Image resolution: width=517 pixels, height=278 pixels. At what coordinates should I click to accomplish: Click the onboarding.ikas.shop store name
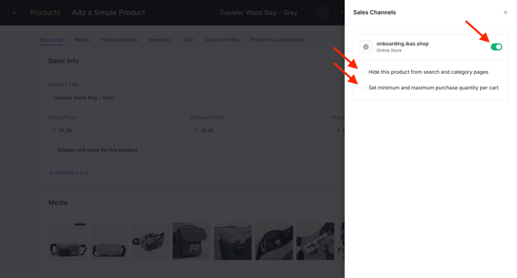403,44
